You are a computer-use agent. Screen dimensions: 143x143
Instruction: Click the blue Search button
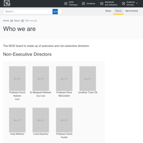[x=55, y=12]
